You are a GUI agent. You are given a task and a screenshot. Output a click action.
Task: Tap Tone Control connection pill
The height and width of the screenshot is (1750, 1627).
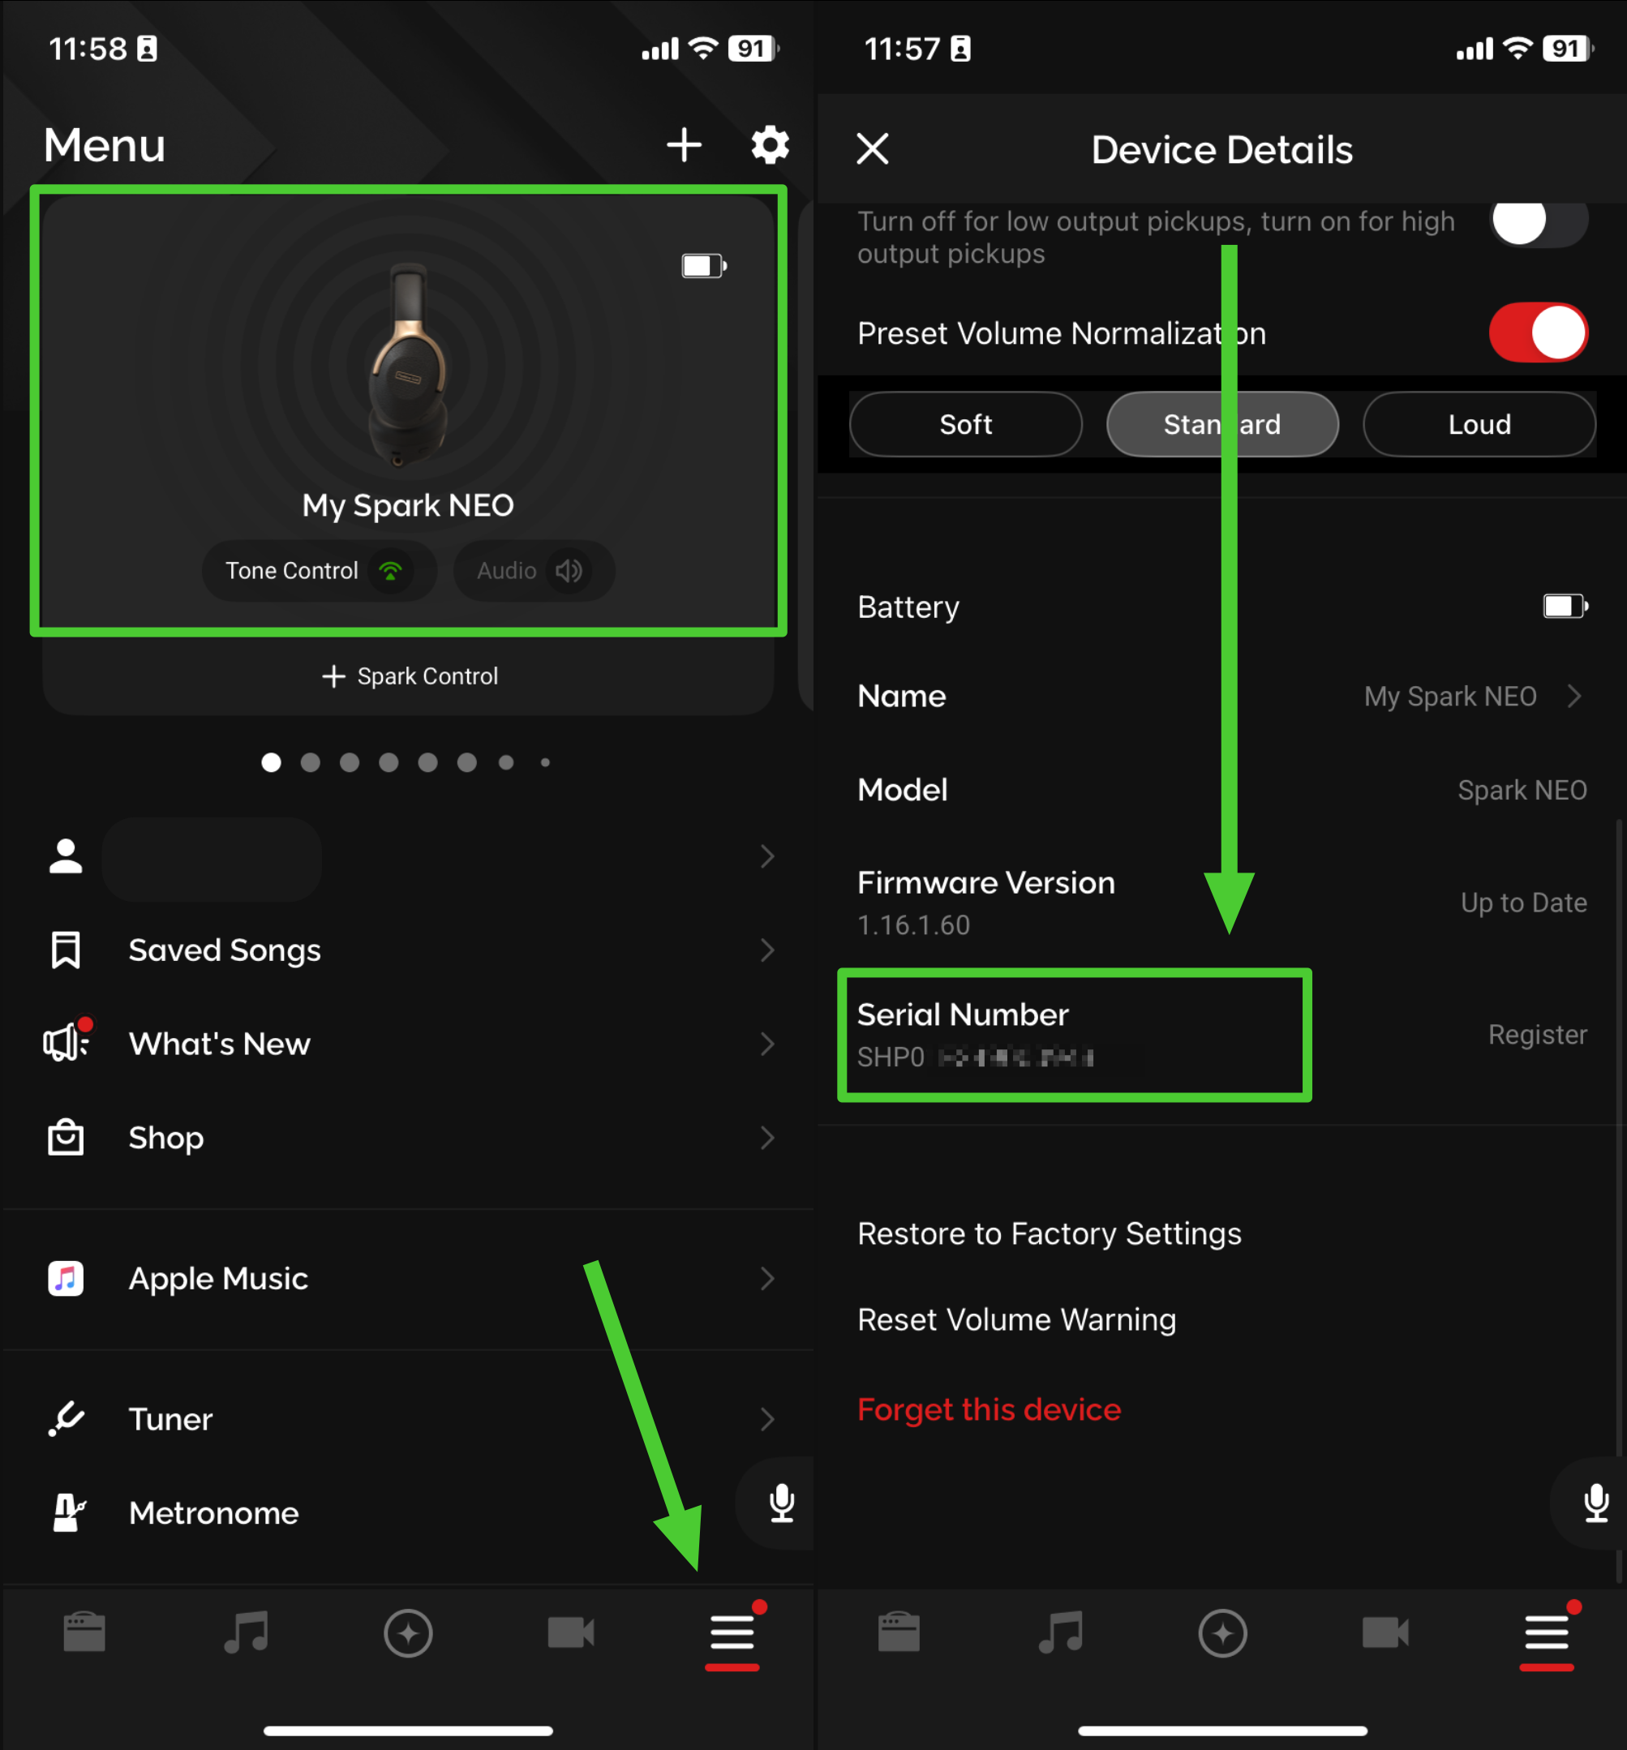(x=319, y=570)
